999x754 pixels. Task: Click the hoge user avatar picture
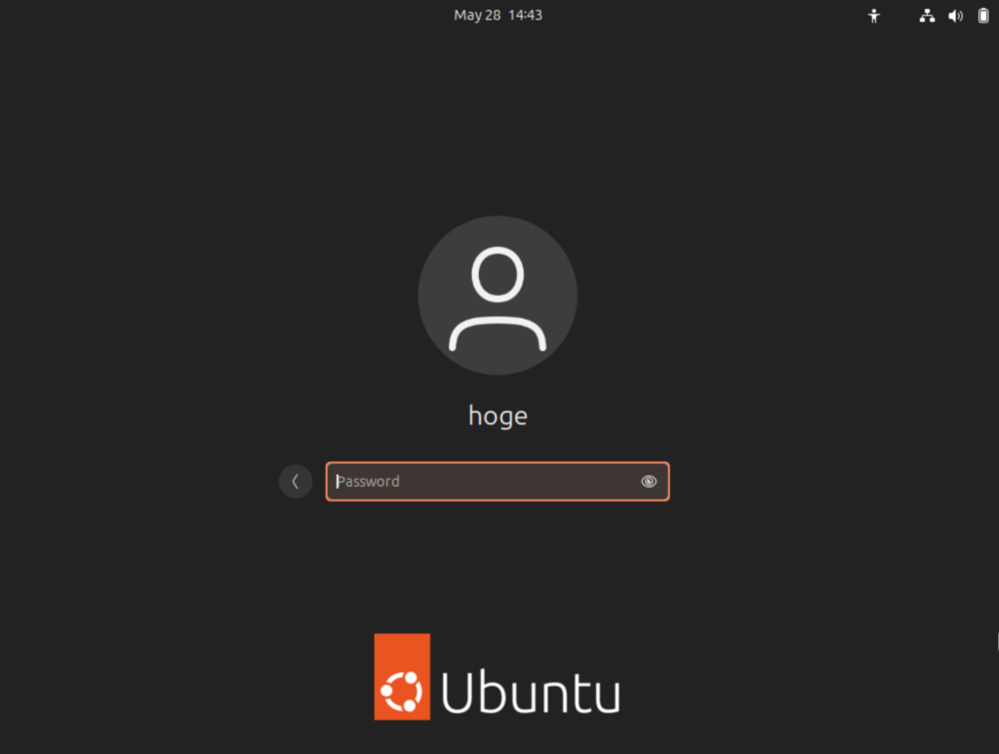pyautogui.click(x=498, y=296)
